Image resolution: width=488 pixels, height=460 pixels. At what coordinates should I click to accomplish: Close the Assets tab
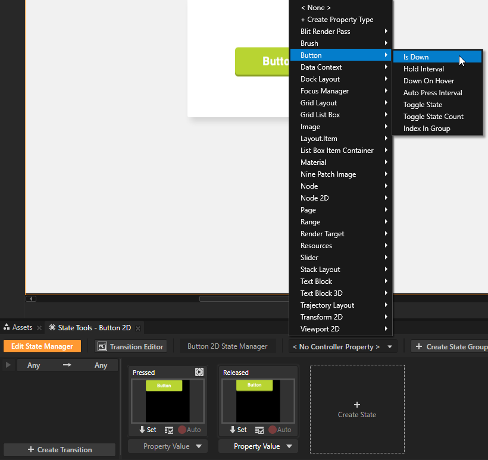point(39,328)
